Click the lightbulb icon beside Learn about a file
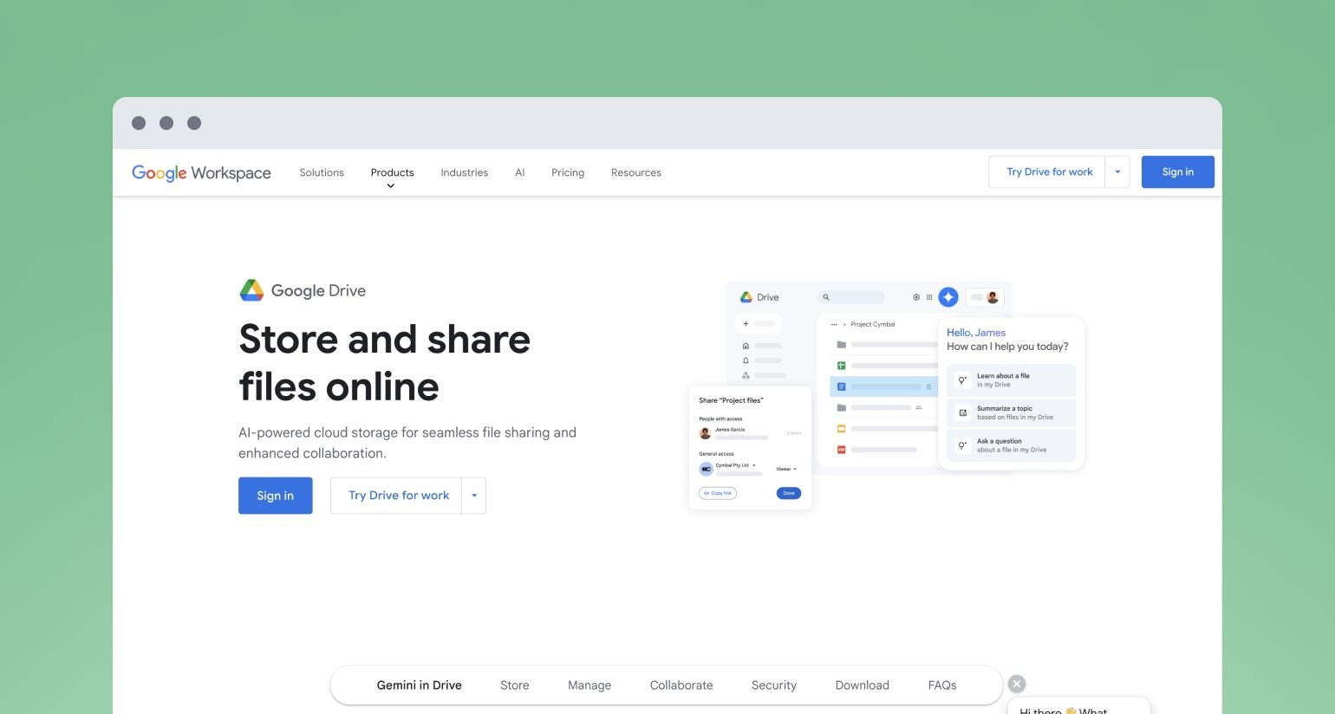 point(962,380)
